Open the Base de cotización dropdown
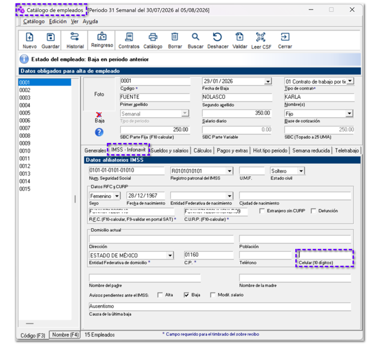This screenshot has width=368, height=345. click(x=349, y=113)
